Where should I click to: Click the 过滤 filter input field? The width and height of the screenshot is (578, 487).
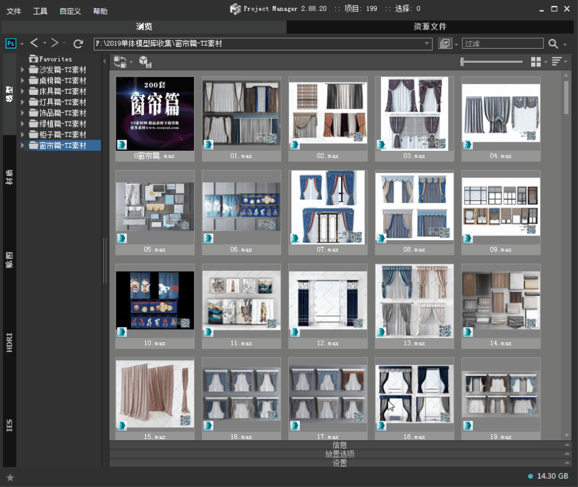tap(503, 44)
